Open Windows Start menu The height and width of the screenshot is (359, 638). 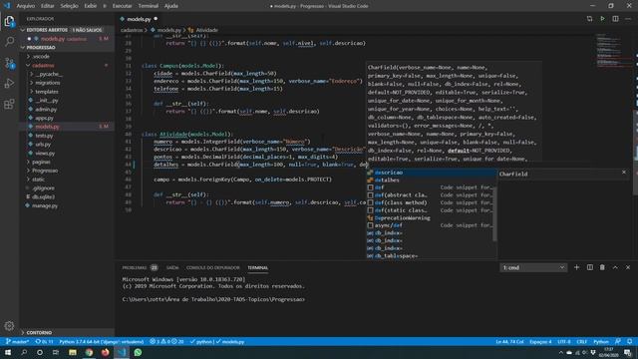point(8,352)
